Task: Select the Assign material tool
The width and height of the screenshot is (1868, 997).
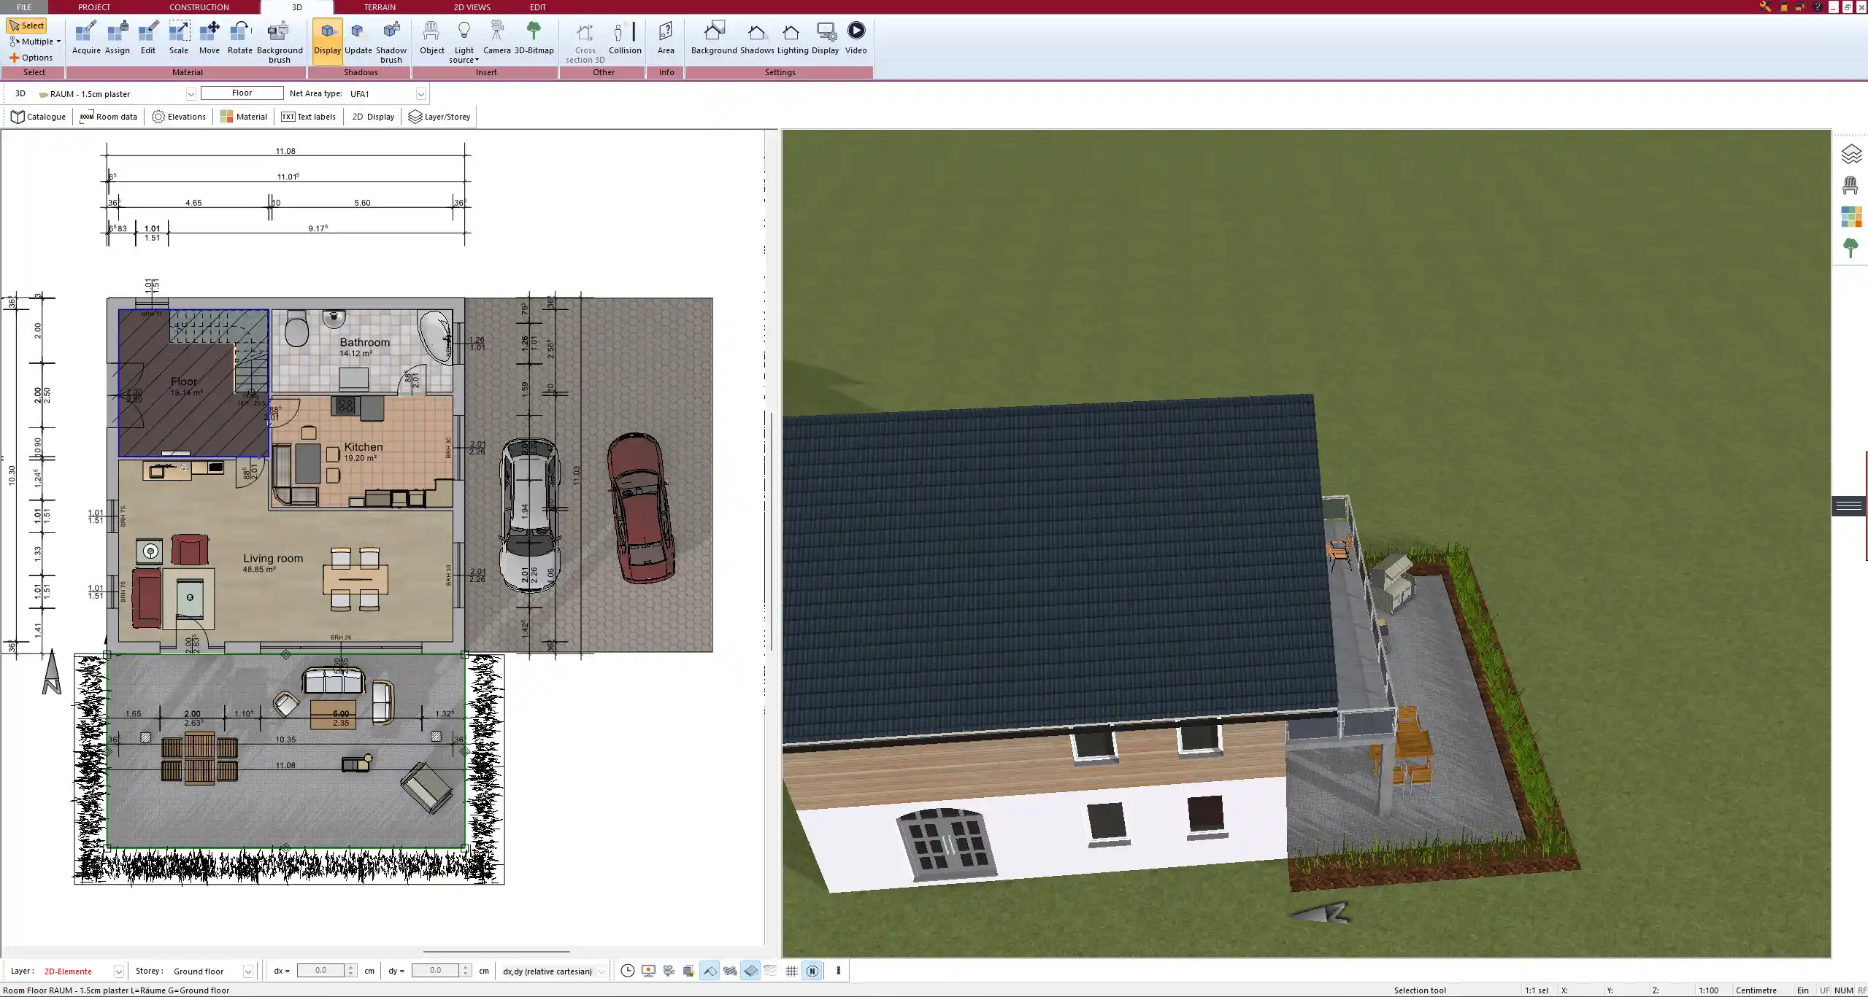Action: (117, 38)
